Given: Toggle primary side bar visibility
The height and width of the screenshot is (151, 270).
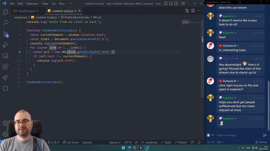Looking at the screenshot, I should pyautogui.click(x=166, y=3).
